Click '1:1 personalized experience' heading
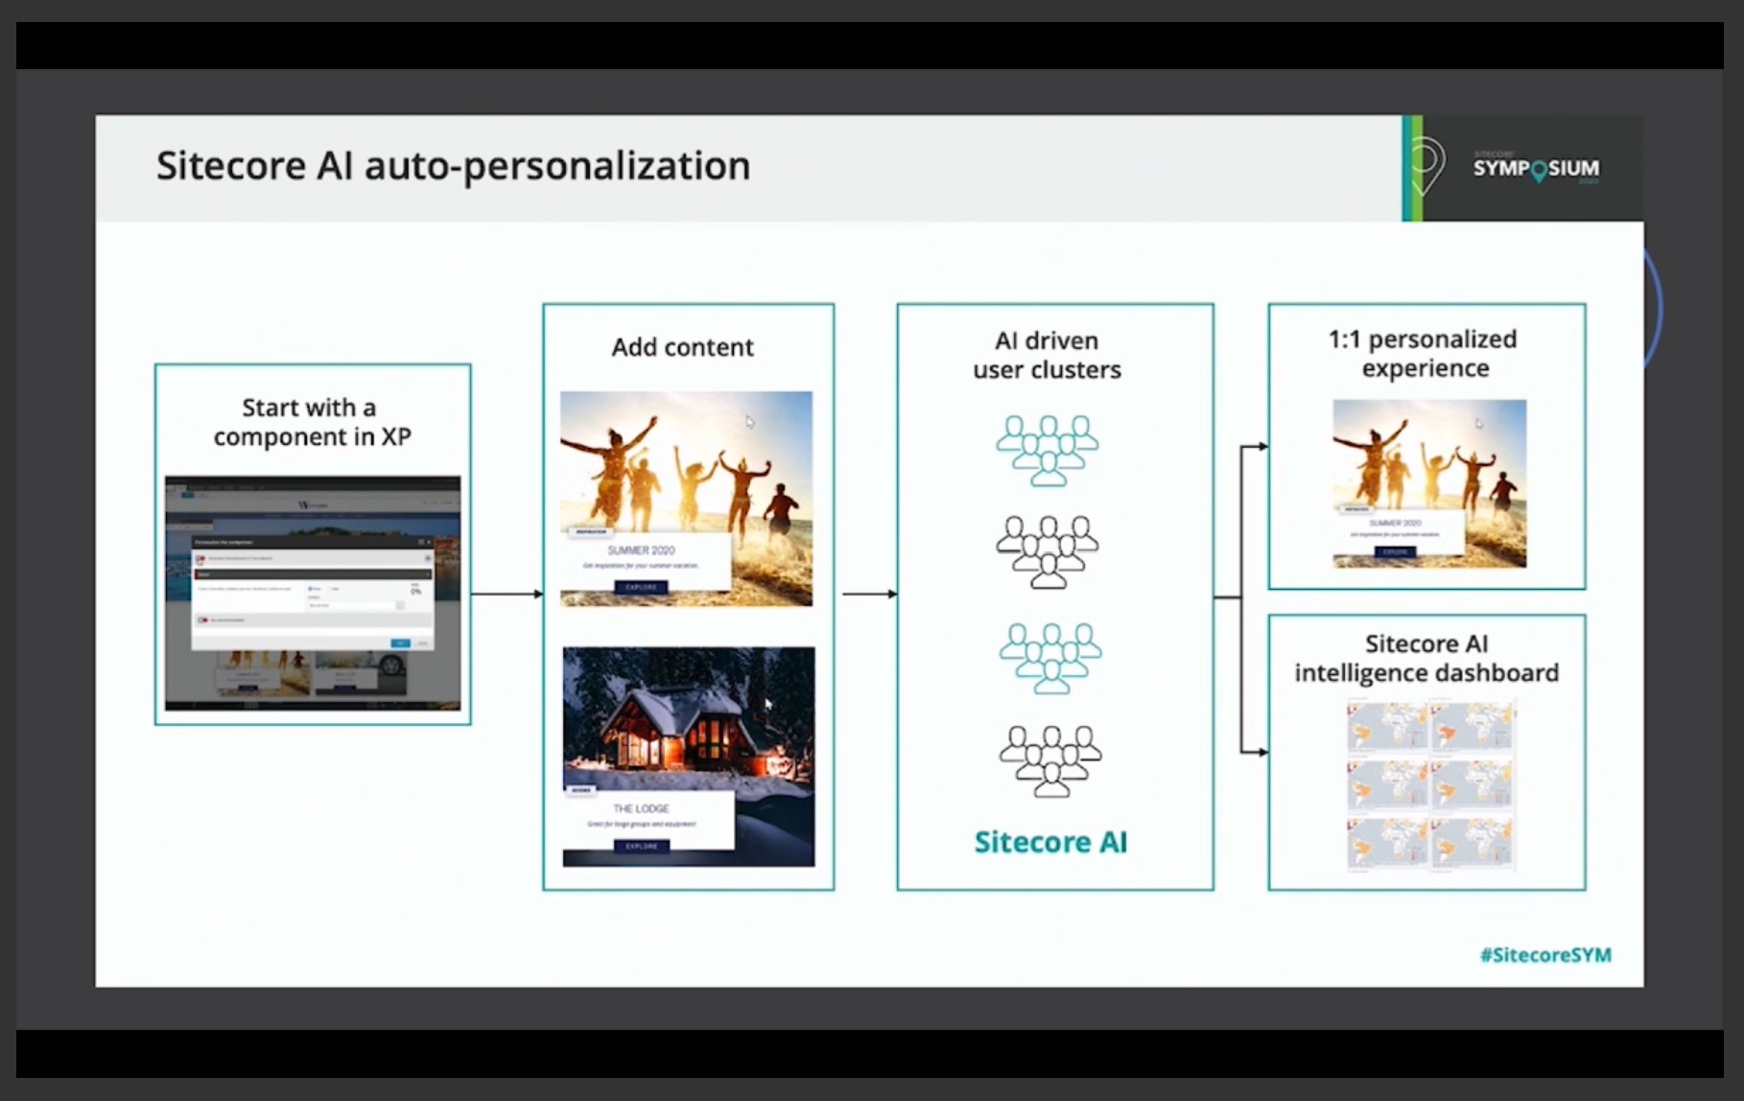Screen dimensions: 1744x1101 (x=1424, y=353)
